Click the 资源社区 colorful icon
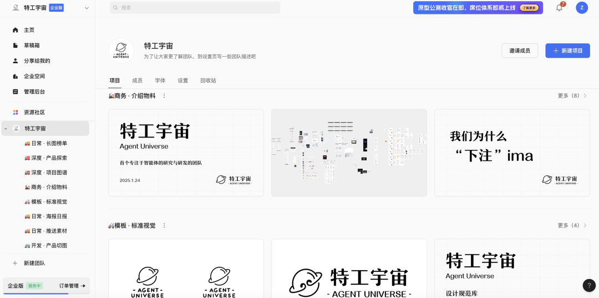 16,112
